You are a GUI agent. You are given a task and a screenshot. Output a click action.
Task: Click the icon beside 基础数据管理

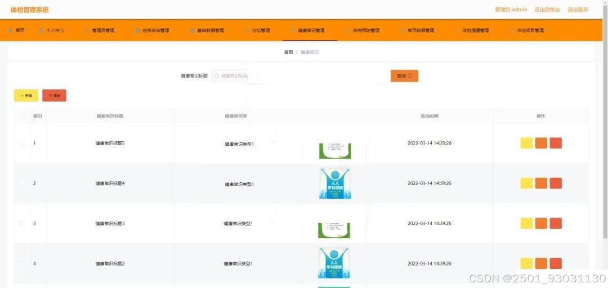point(192,30)
